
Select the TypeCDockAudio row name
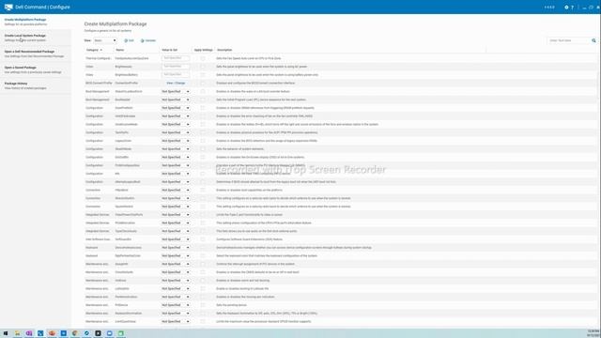tap(126, 231)
